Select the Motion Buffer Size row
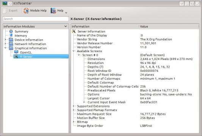The image size is (202, 136). pyautogui.click(x=91, y=118)
